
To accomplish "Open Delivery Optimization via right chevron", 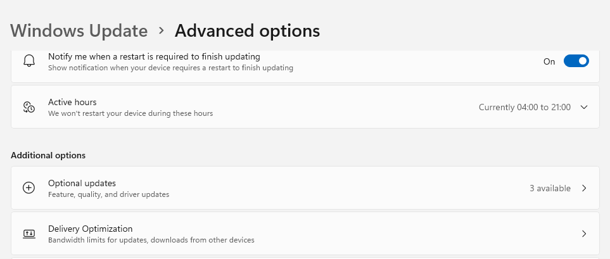I will click(584, 234).
